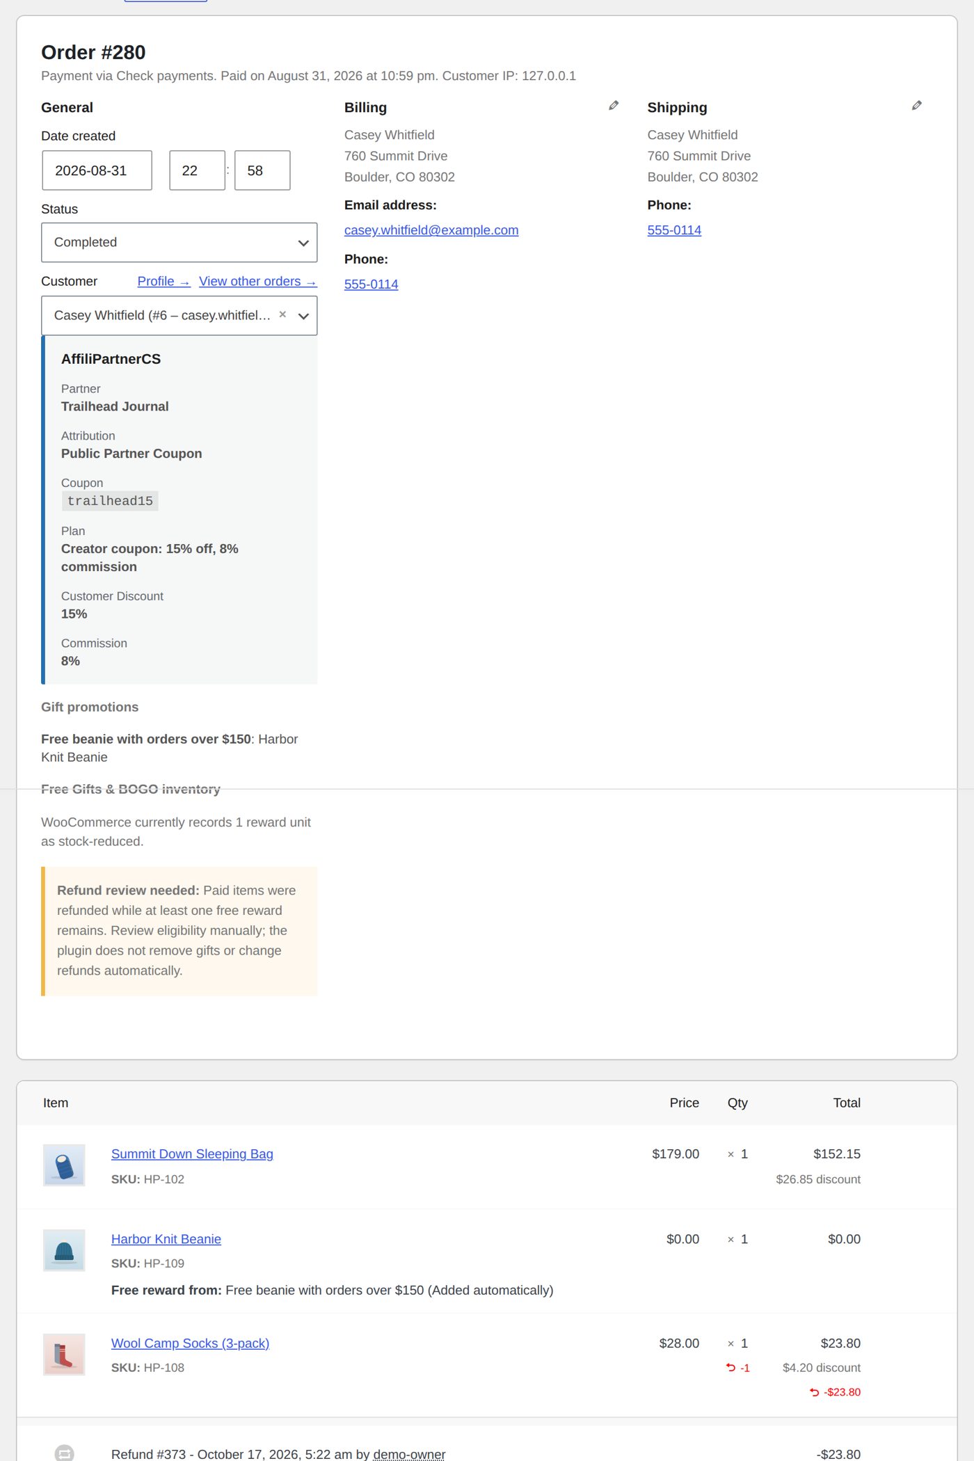The image size is (974, 1461).
Task: Open the Summit Down Sleeping Bag thumbnail
Action: [64, 1165]
